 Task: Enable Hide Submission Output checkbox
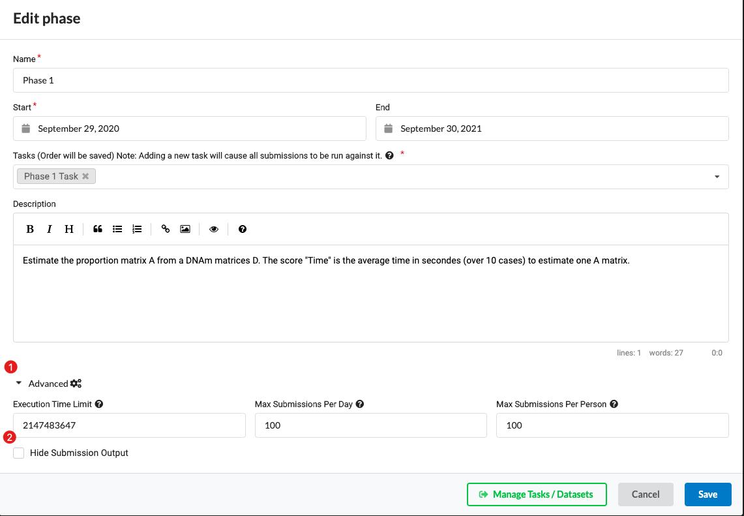[x=19, y=453]
